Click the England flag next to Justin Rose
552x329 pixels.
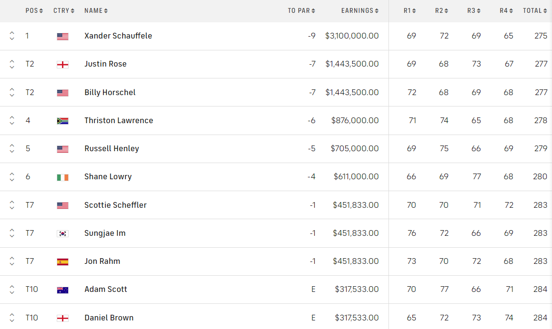coord(62,64)
